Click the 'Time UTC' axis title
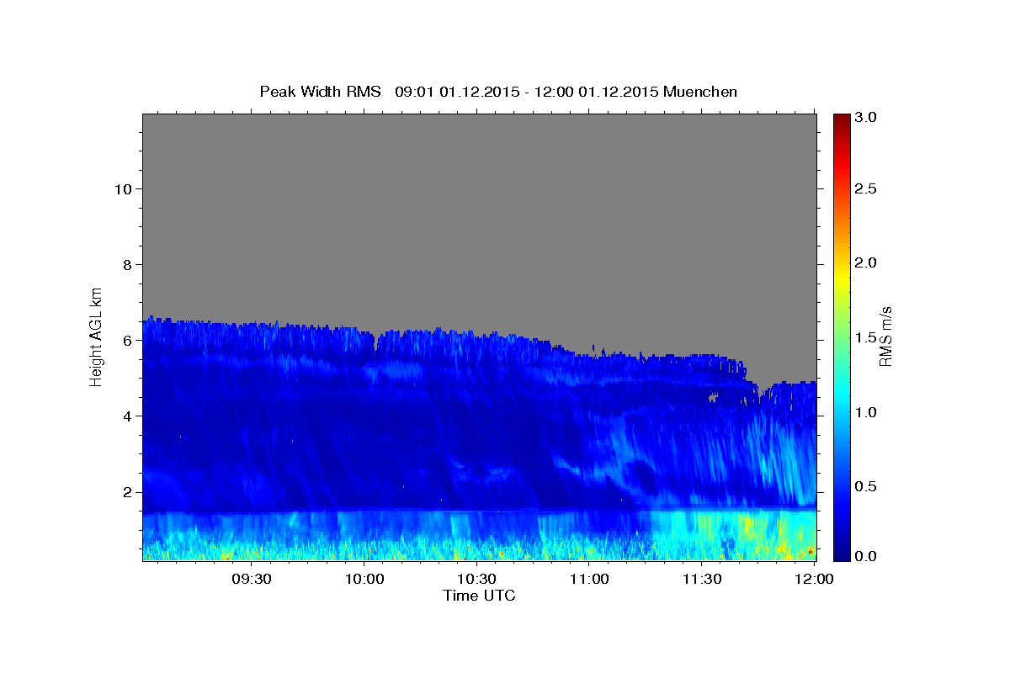 coord(479,596)
